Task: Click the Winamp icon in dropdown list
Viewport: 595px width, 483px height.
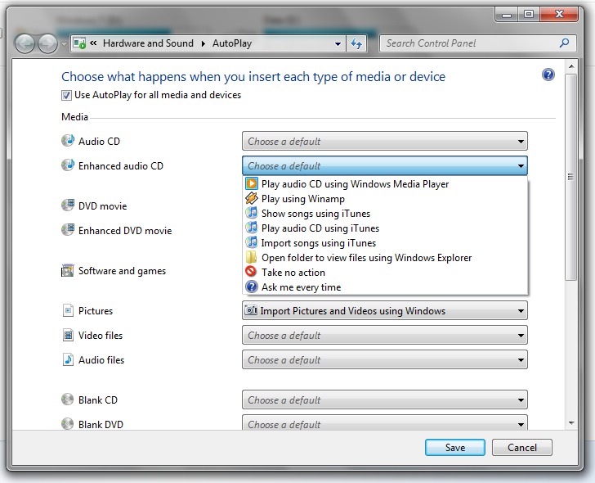Action: (251, 198)
